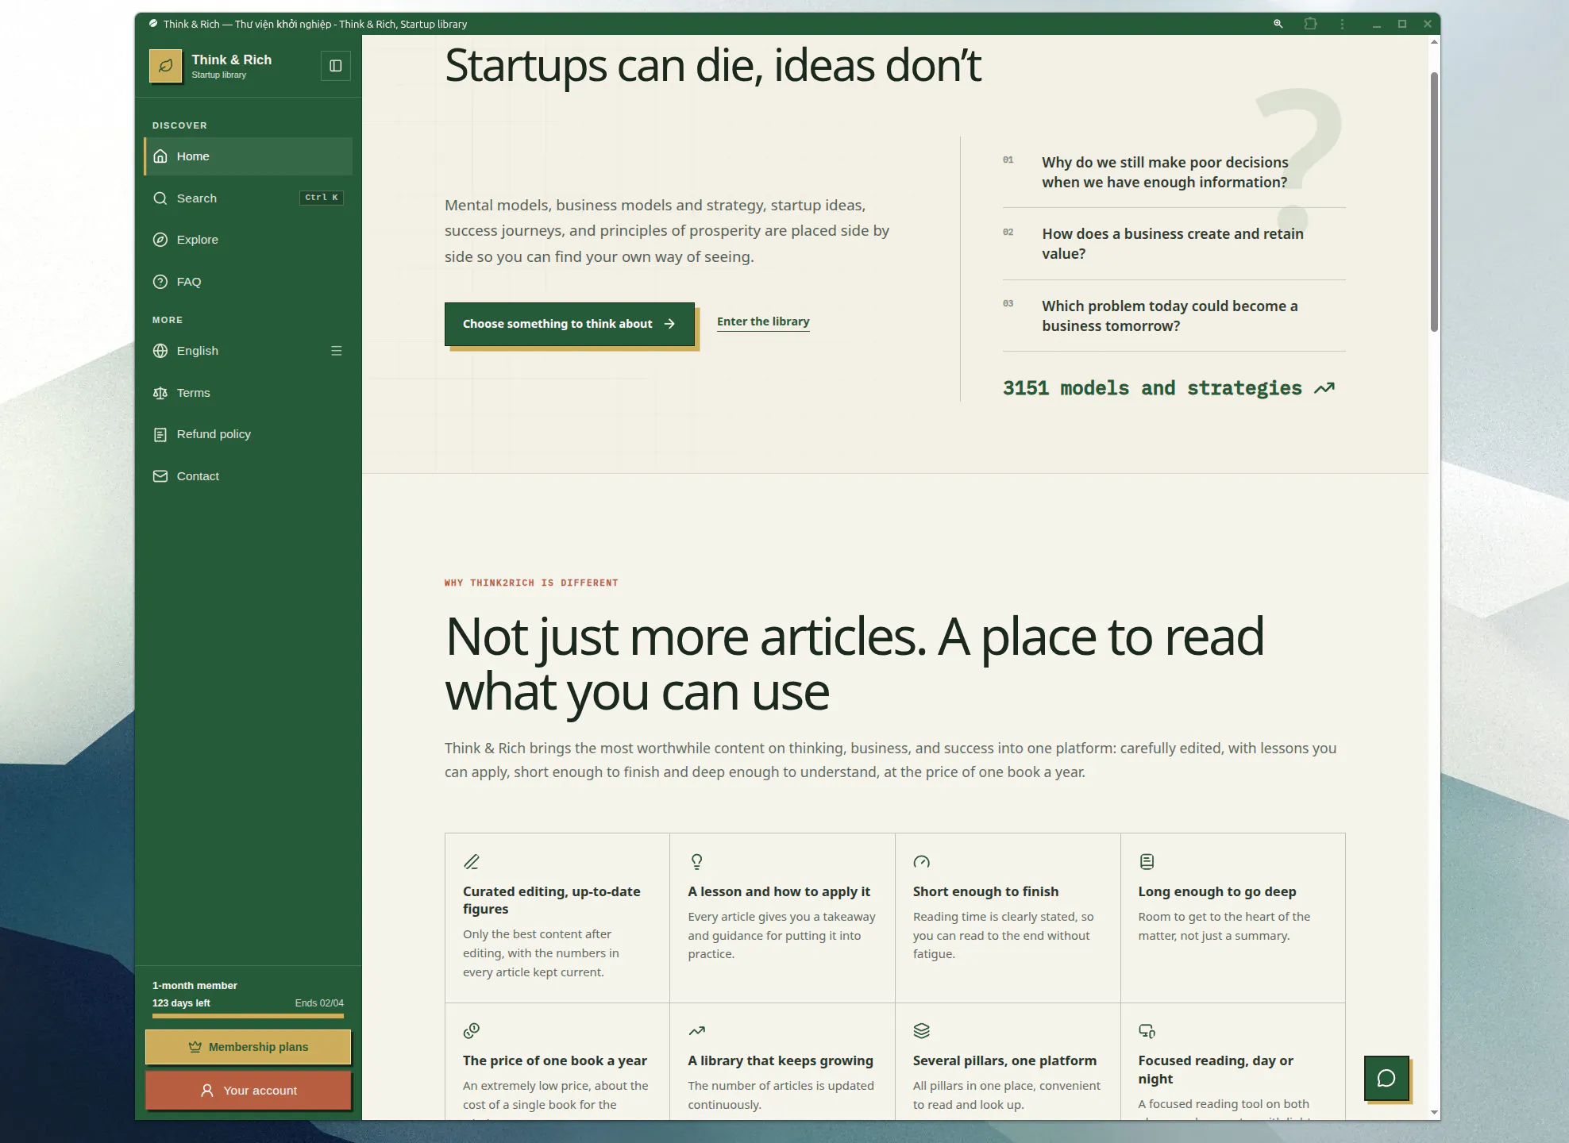Open the chat bubble widget
1569x1143 pixels.
[1386, 1078]
